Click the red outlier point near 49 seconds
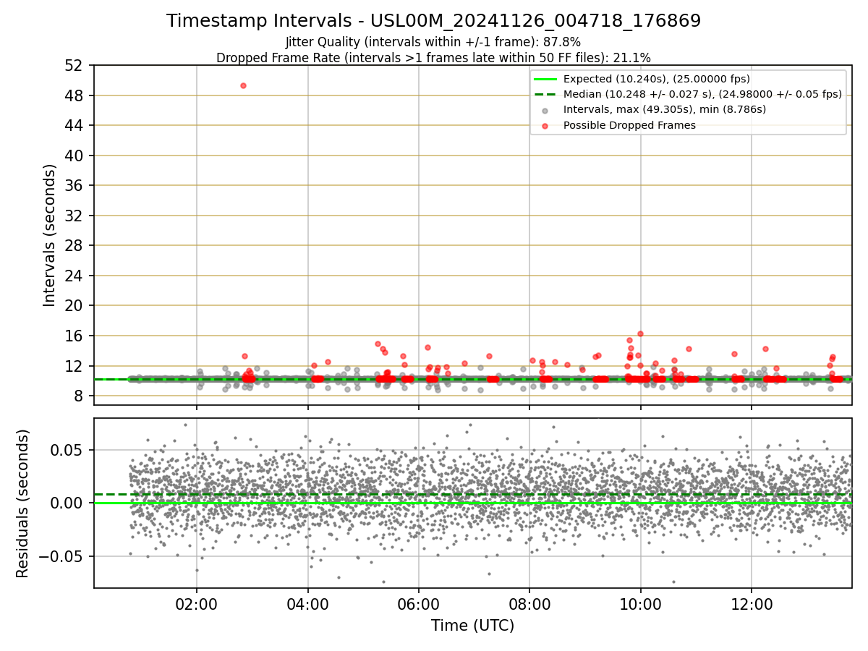The height and width of the screenshot is (651, 868). (x=243, y=85)
